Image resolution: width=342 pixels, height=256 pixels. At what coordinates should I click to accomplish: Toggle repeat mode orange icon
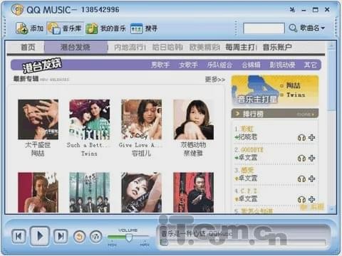tap(80, 237)
